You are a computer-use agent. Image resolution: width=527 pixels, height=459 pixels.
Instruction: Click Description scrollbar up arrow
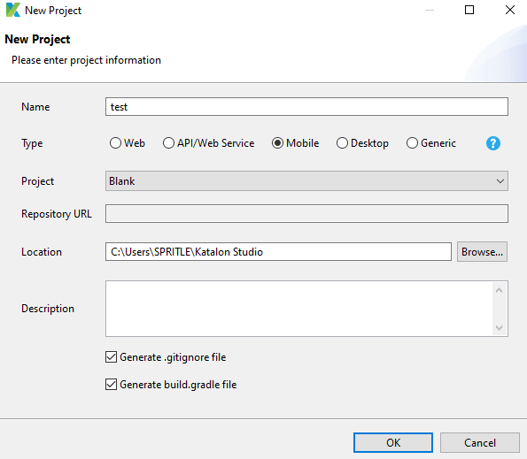pos(500,290)
